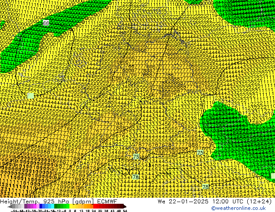Click the grey left arrow end of legend
The image size is (275, 212).
(10, 206)
